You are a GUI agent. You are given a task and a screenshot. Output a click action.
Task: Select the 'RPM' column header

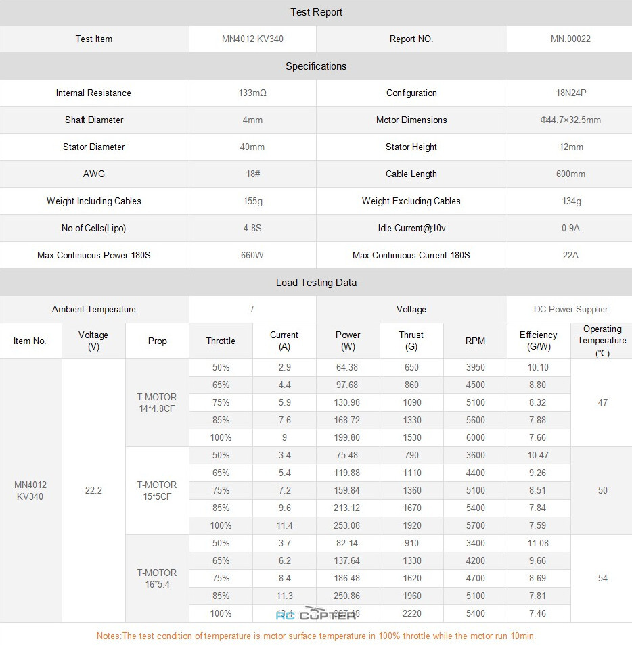click(475, 341)
